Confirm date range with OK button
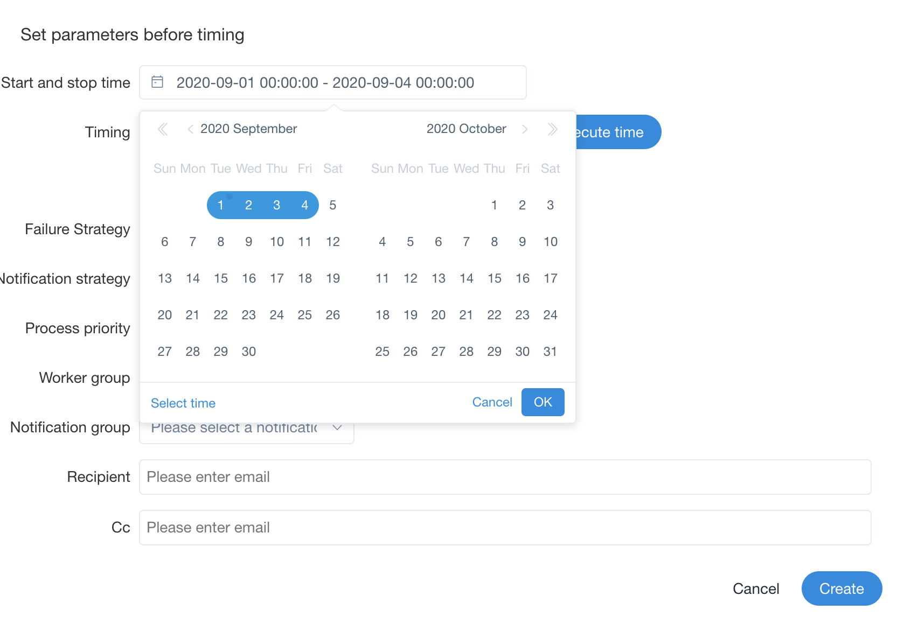The width and height of the screenshot is (904, 631). 543,402
